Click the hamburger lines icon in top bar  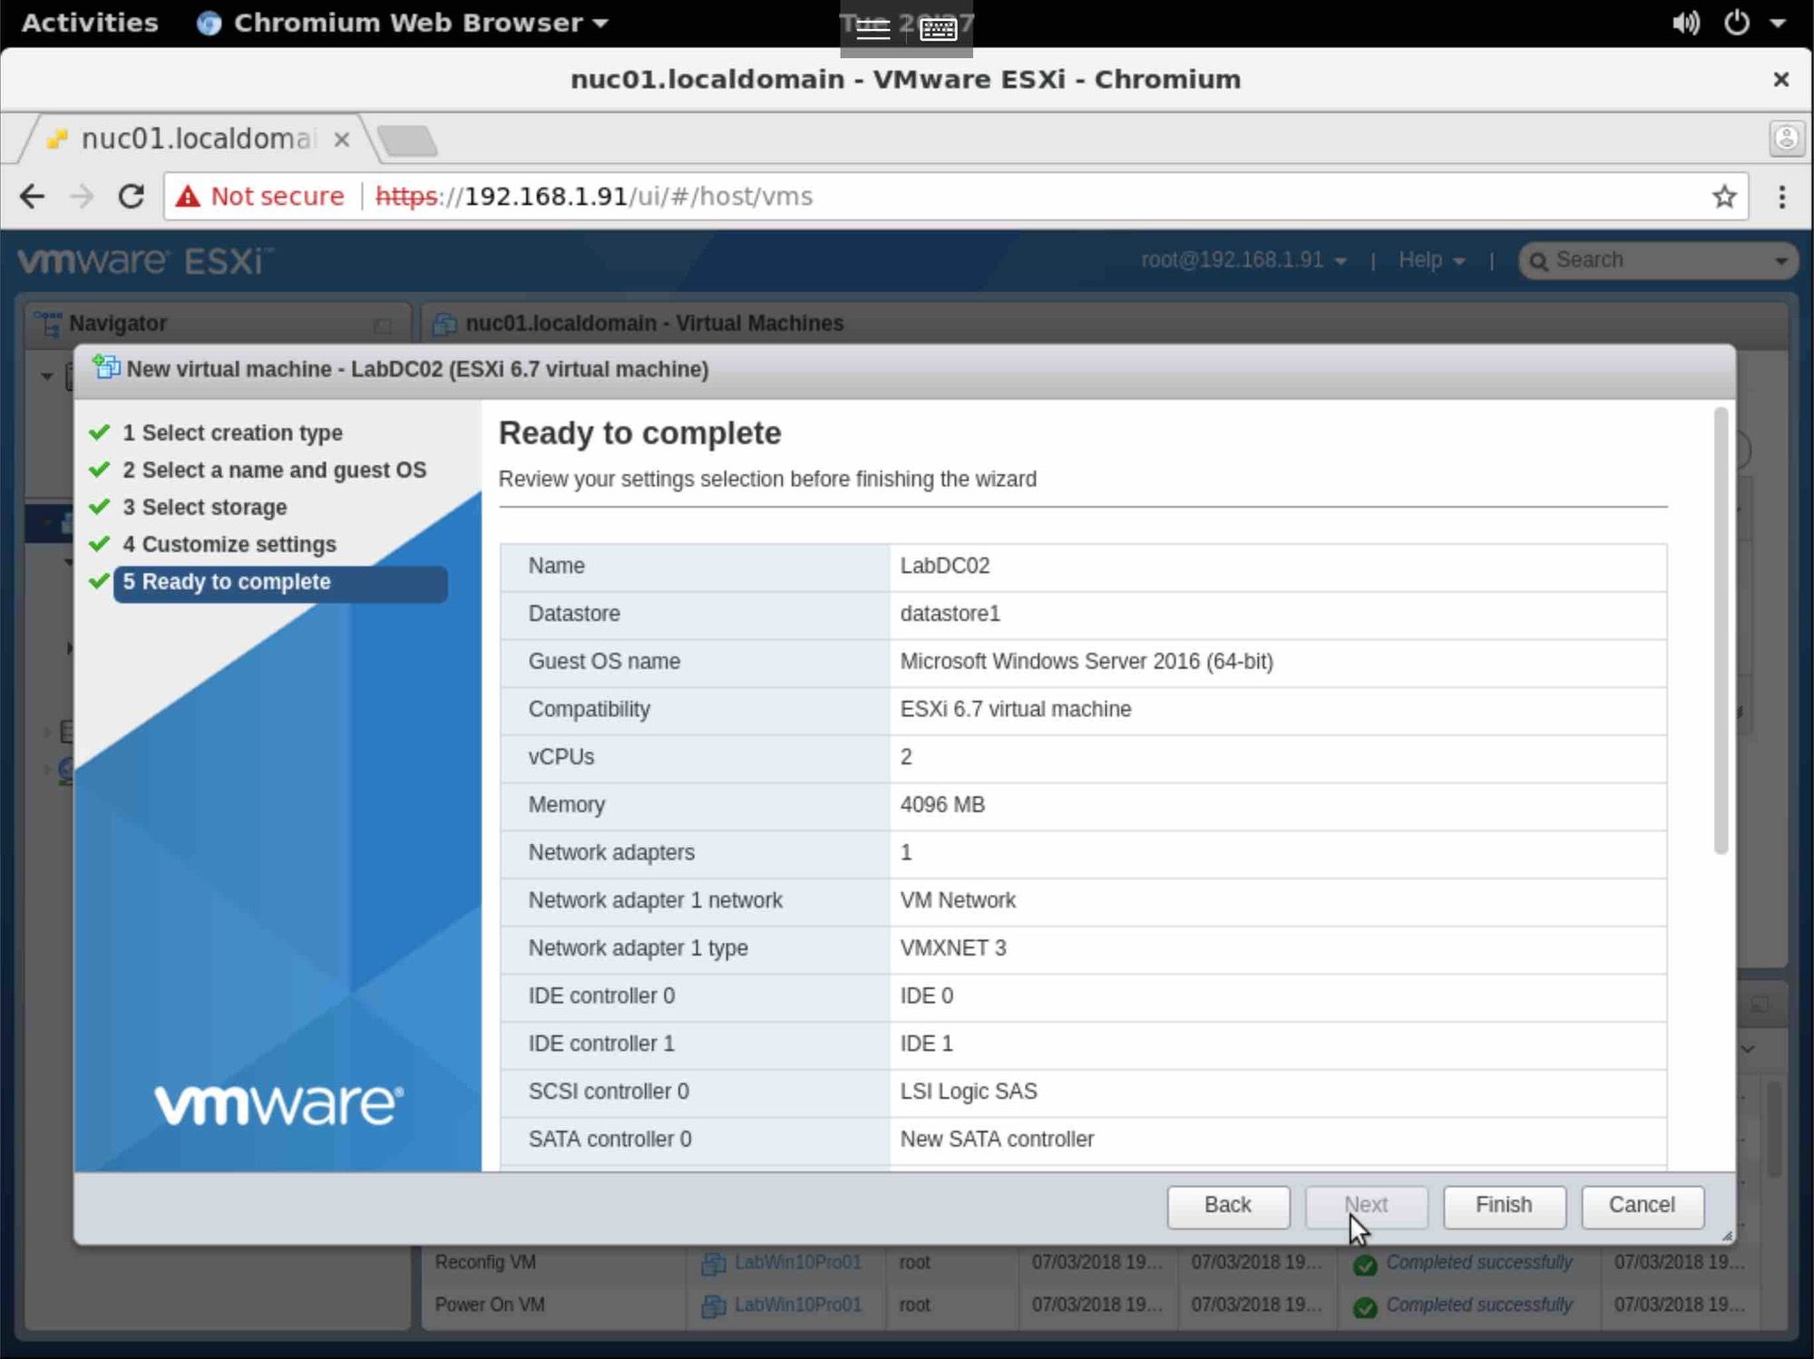pos(873,29)
